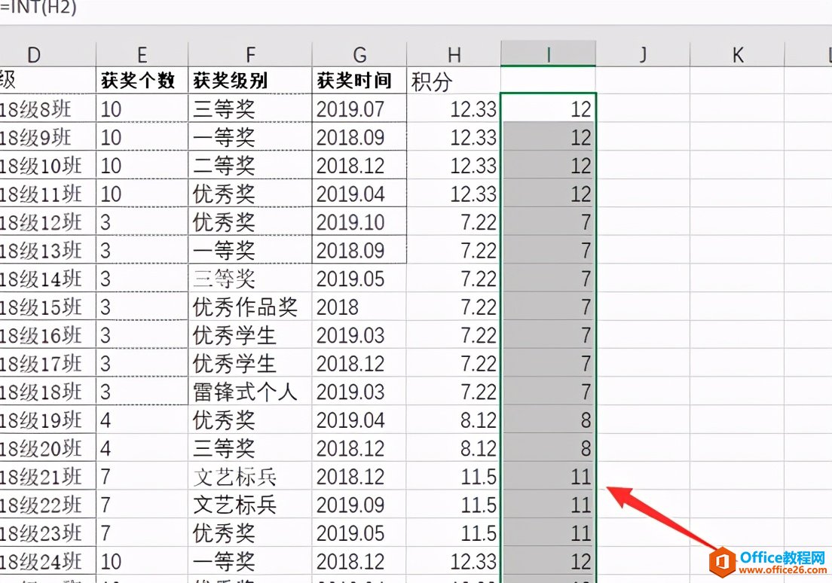
Task: Click 8.12 in the 18级20班 row
Action: pos(454,448)
